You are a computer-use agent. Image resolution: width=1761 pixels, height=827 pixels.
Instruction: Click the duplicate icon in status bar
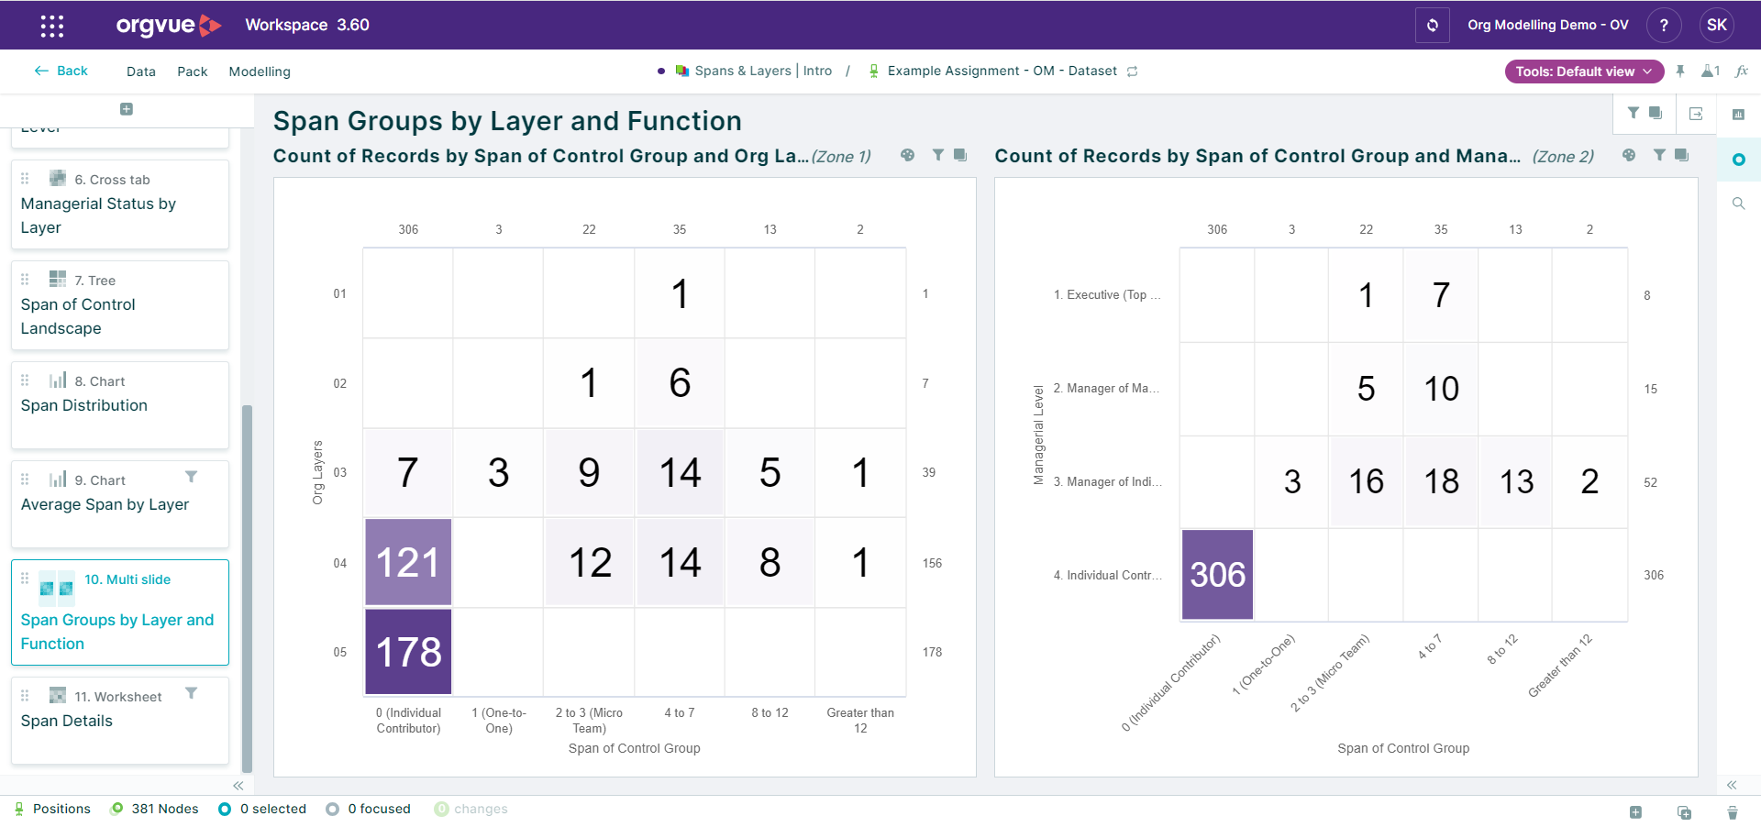tap(1684, 812)
